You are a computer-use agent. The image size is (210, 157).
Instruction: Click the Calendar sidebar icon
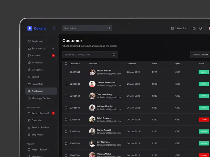coord(29,120)
